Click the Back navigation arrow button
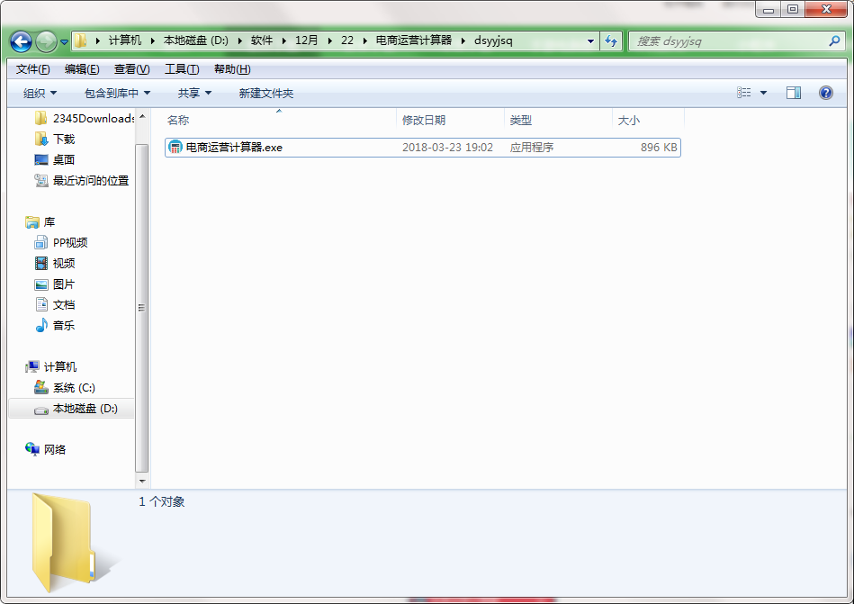 pyautogui.click(x=22, y=41)
